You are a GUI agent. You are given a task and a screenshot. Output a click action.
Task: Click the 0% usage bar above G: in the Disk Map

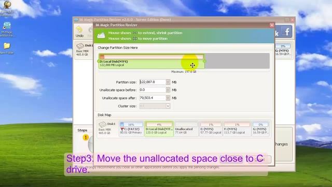tap(260, 125)
